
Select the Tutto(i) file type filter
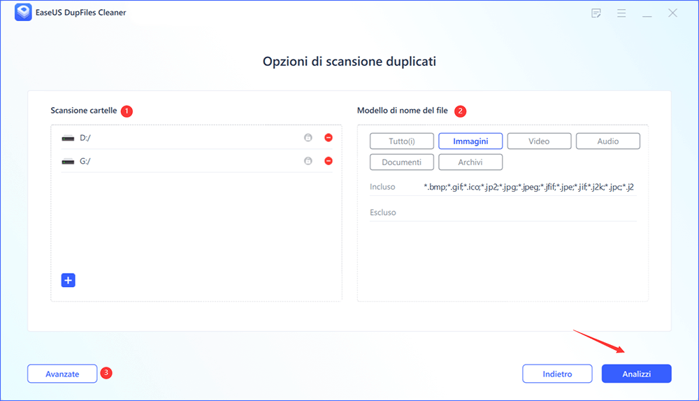point(401,141)
